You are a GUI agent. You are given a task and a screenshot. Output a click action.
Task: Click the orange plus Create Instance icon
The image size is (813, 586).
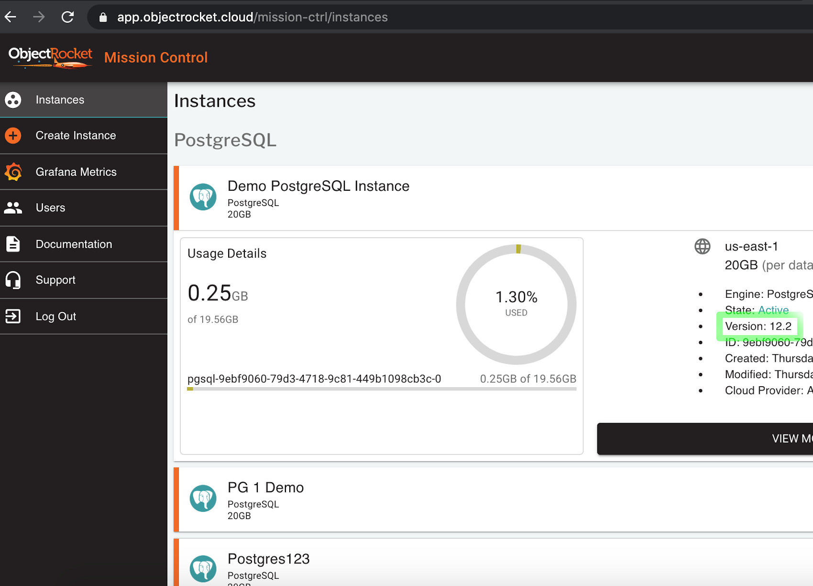point(13,136)
